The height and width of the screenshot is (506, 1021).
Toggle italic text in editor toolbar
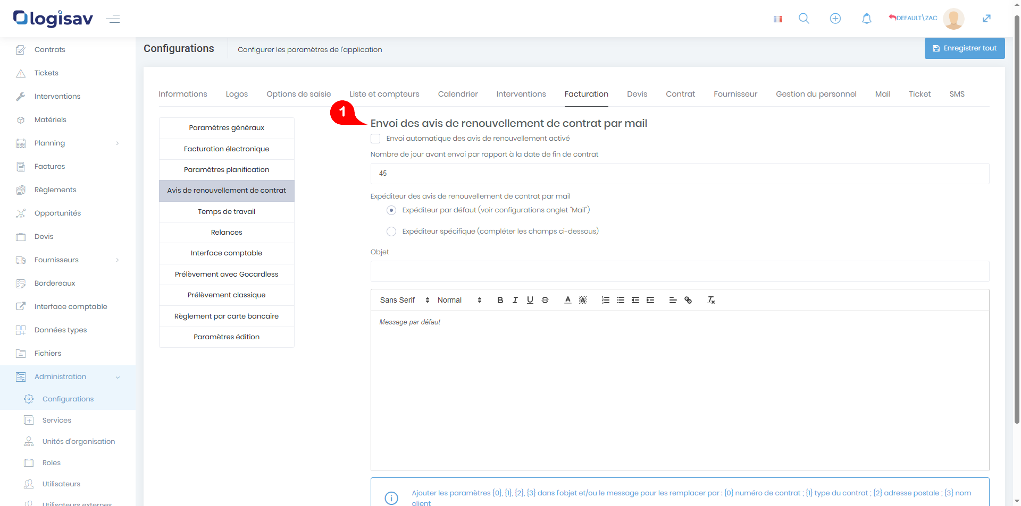tap(515, 301)
